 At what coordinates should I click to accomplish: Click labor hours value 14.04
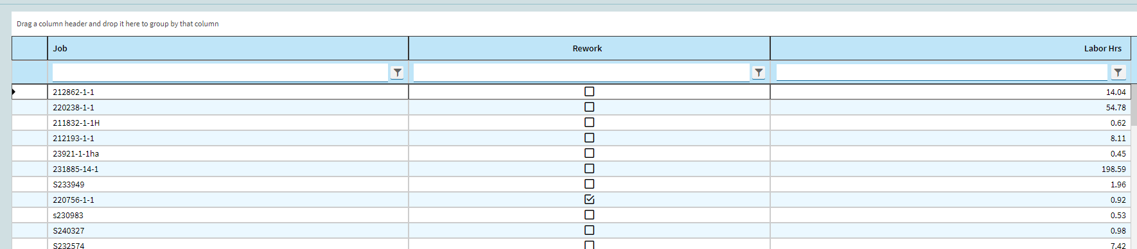(x=1116, y=92)
